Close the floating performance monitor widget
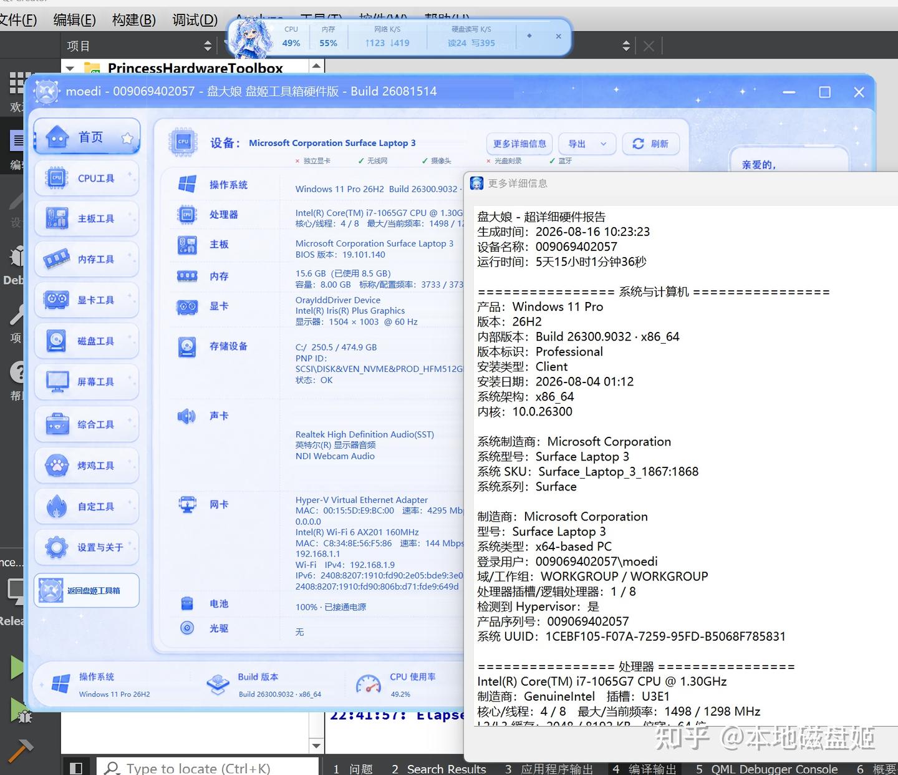The width and height of the screenshot is (898, 775). pyautogui.click(x=558, y=36)
